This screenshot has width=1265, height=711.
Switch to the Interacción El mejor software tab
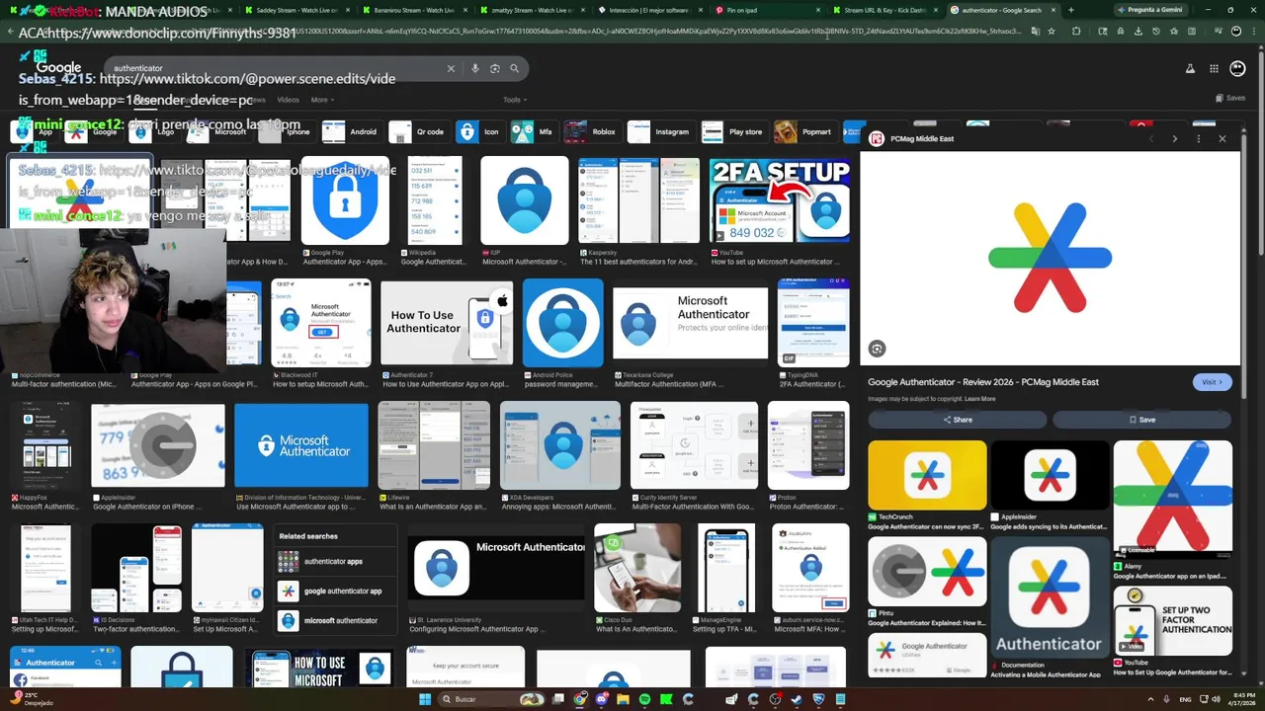point(647,10)
